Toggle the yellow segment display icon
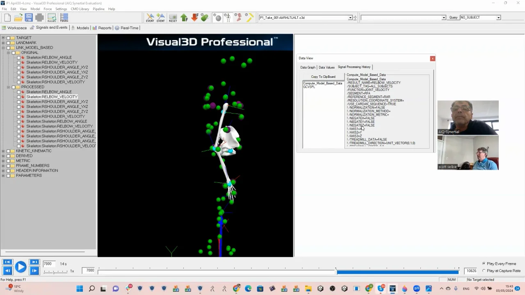This screenshot has width=525, height=295. [x=249, y=18]
